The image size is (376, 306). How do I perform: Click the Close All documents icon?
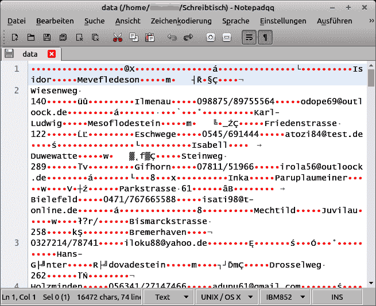tap(95, 37)
